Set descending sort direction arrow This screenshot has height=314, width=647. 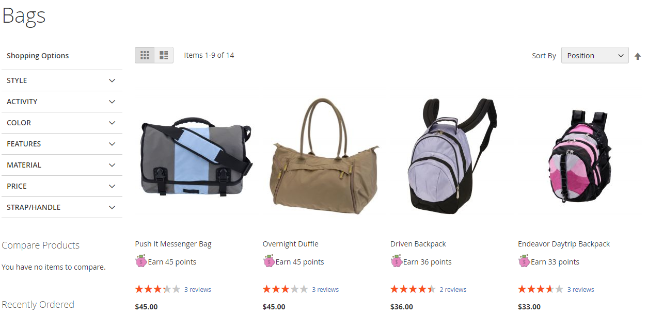click(638, 56)
